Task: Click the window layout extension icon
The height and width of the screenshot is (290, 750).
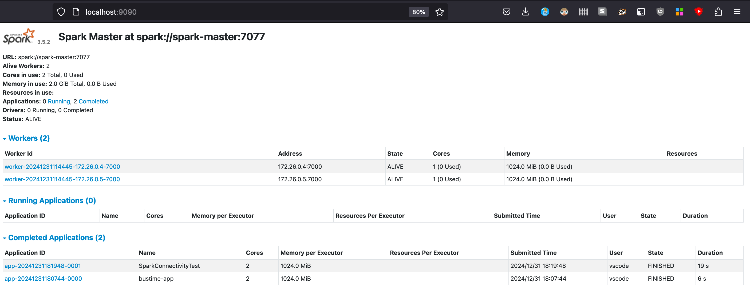Action: tap(641, 12)
